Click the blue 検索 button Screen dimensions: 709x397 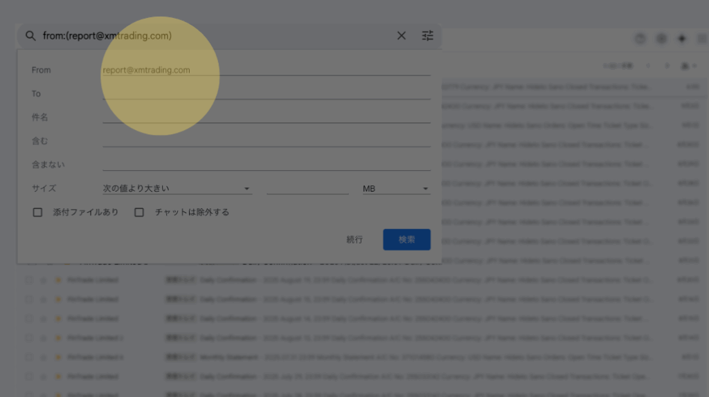pyautogui.click(x=406, y=239)
